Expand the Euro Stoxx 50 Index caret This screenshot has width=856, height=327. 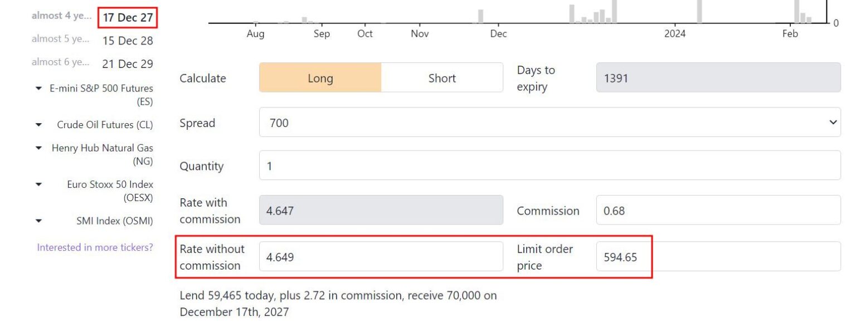[38, 184]
